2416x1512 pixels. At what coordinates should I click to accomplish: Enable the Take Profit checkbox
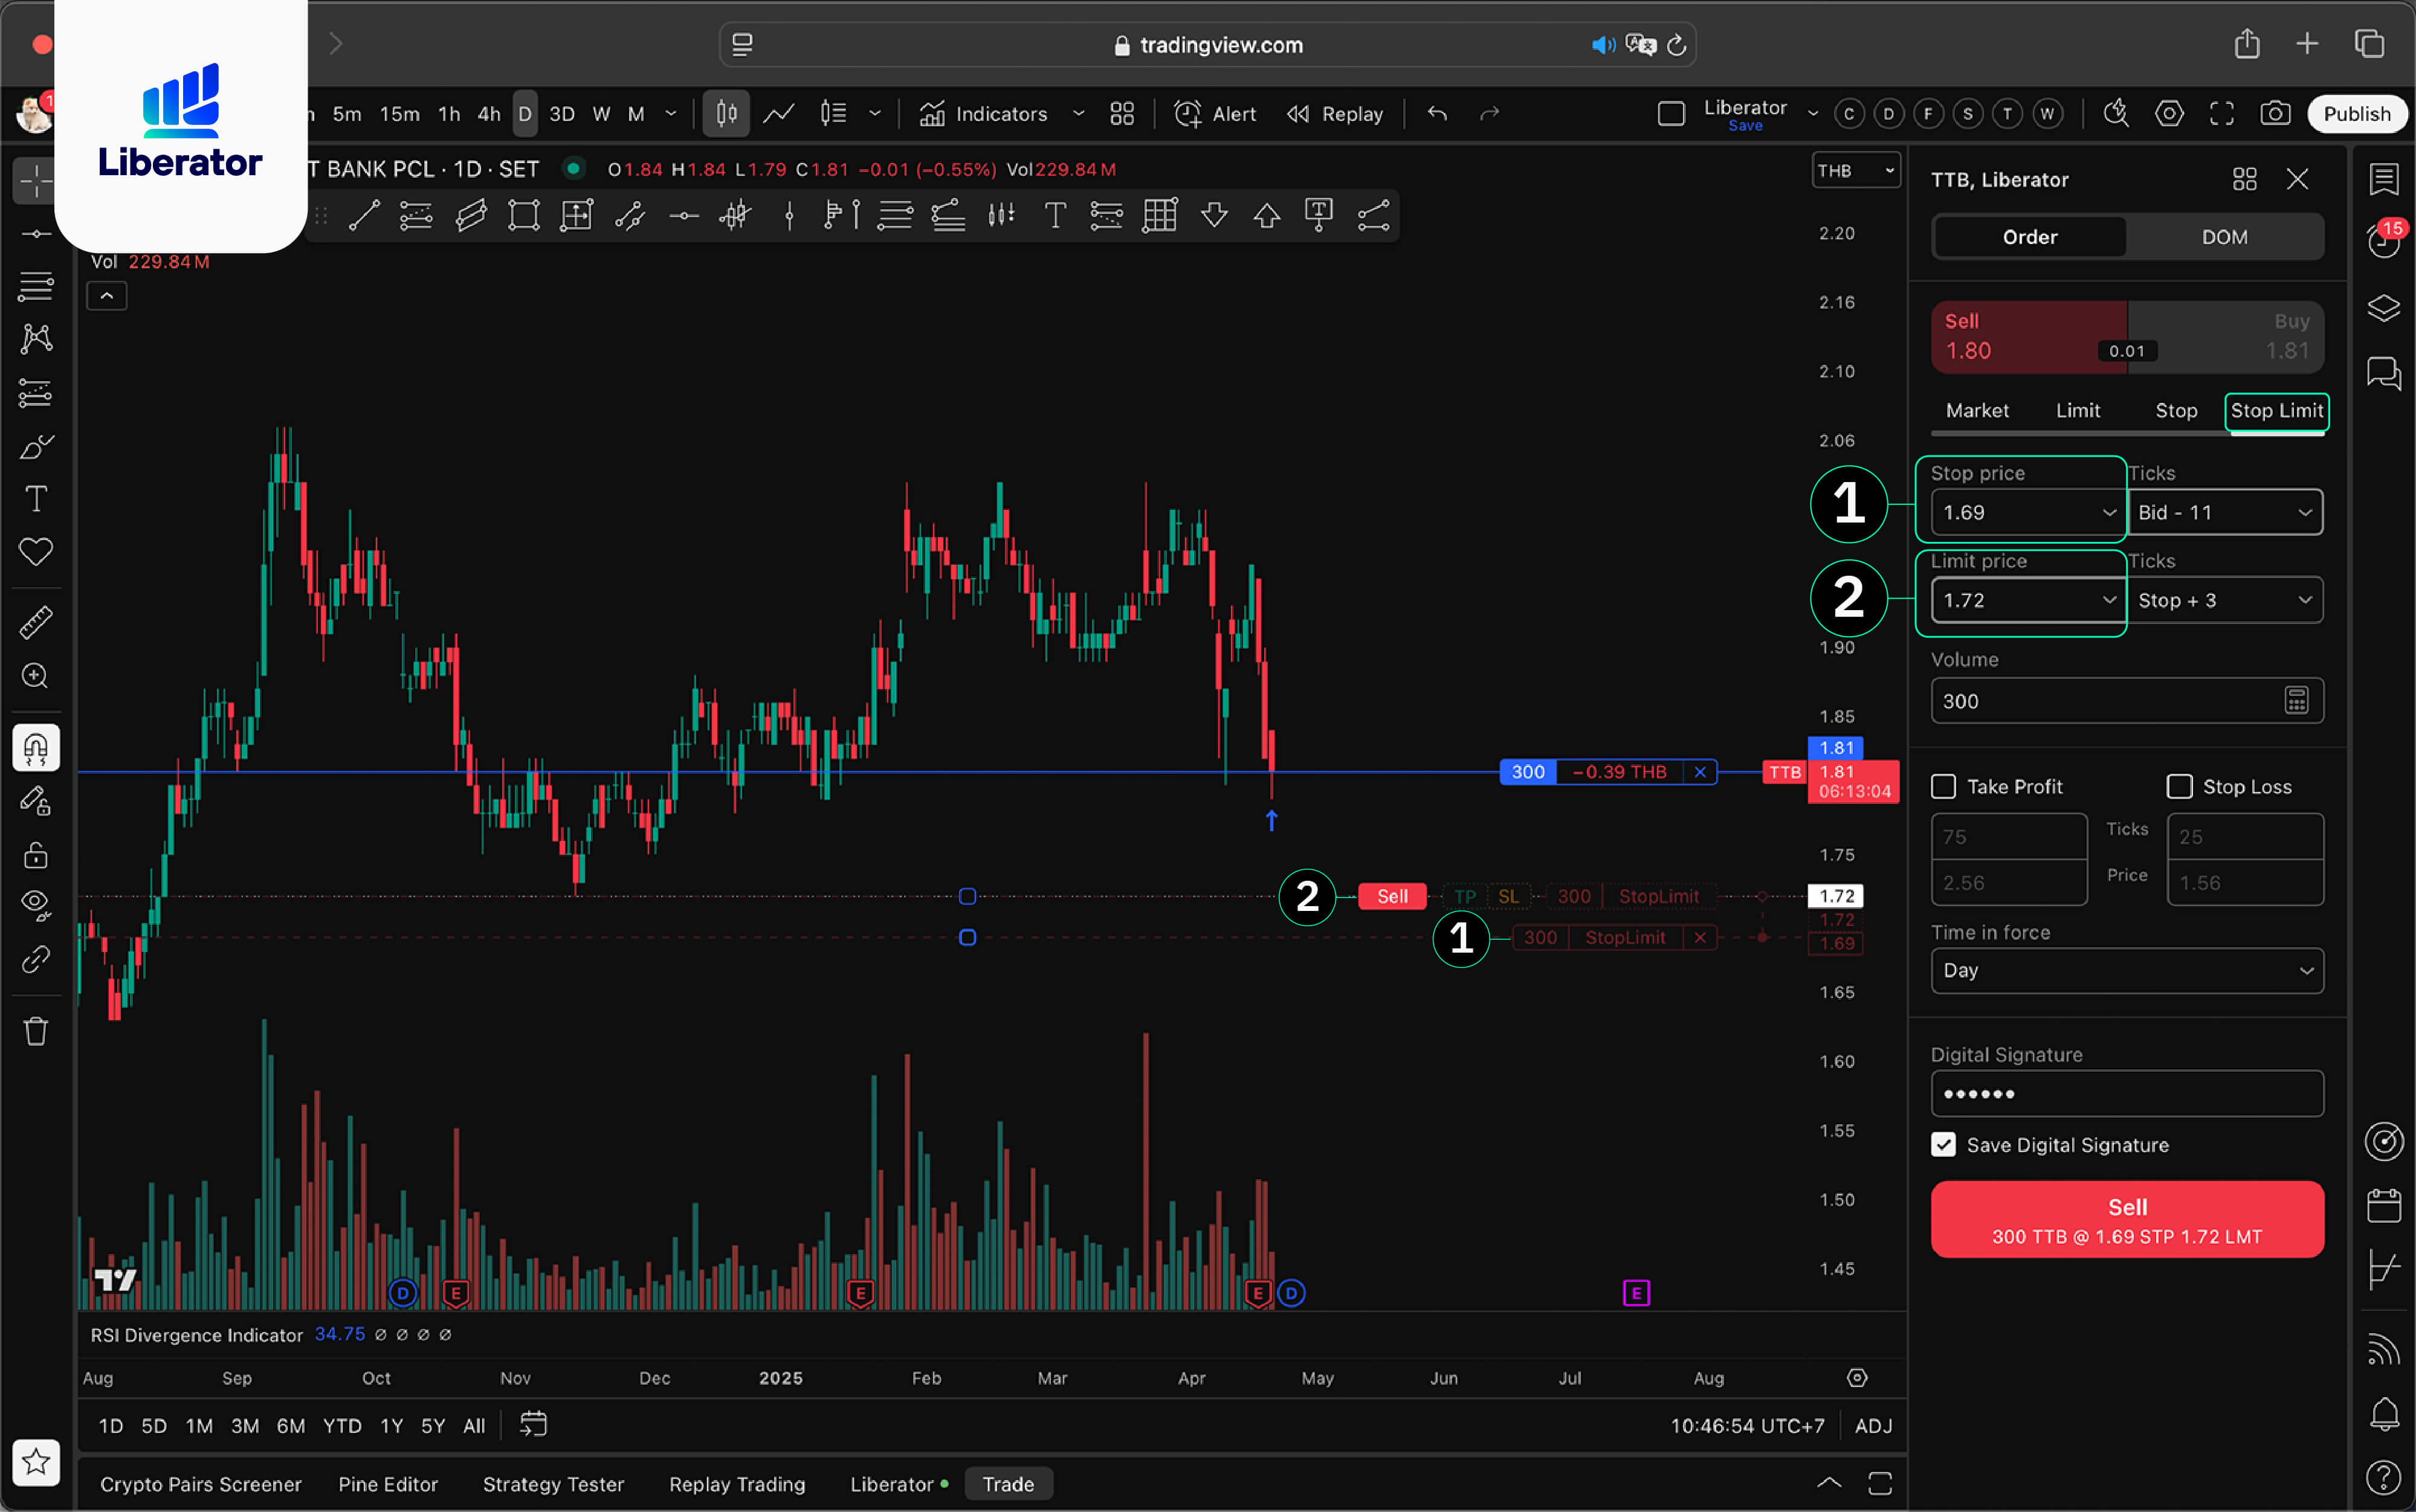(1943, 787)
